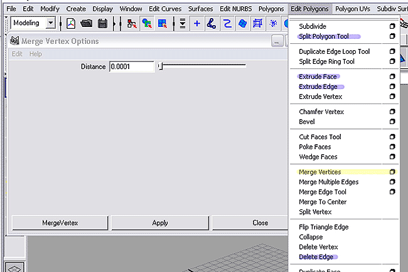Screen dimensions: 408x272
Task: Click the New Scene icon
Action: coord(71,24)
